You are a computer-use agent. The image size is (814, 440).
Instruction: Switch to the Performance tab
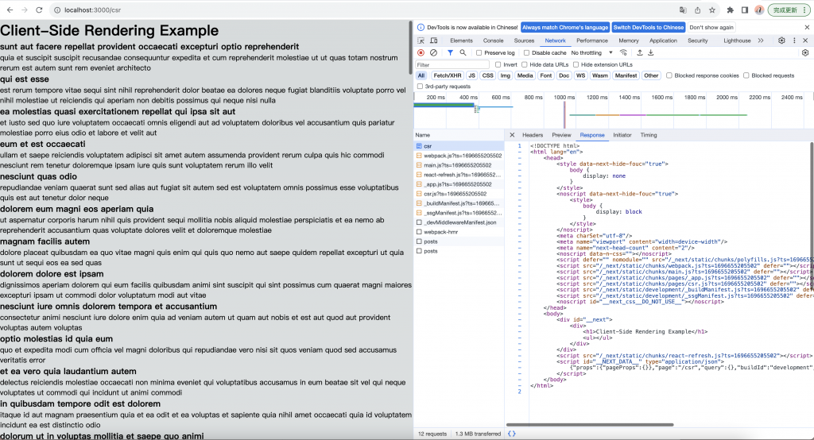pyautogui.click(x=591, y=41)
